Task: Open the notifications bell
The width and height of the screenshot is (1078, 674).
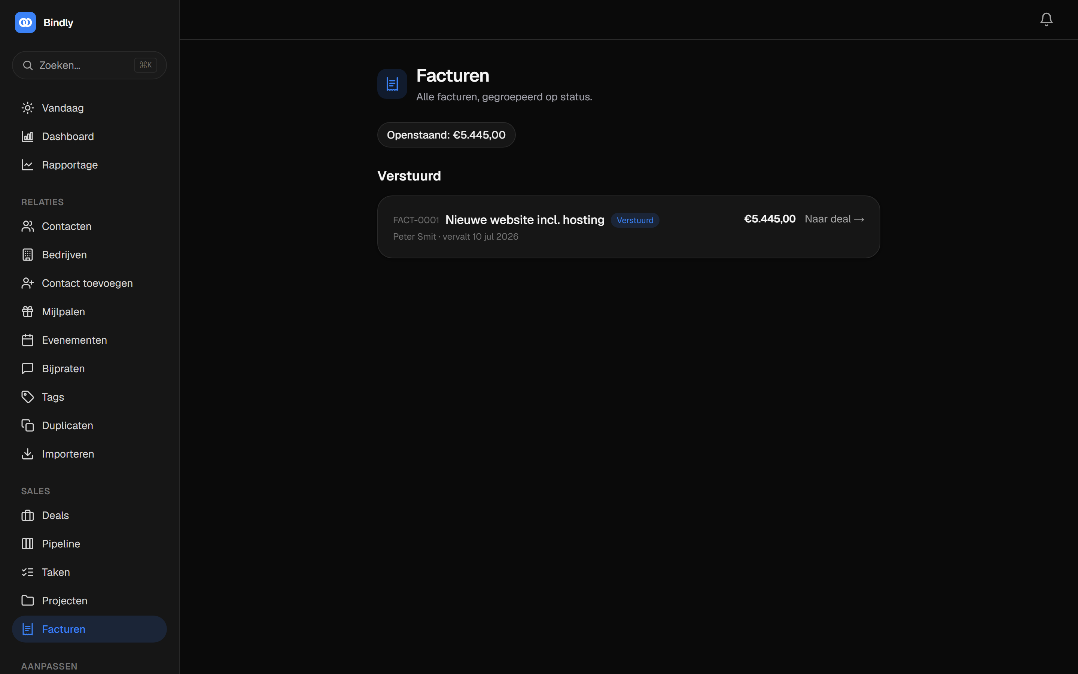Action: coord(1046,19)
